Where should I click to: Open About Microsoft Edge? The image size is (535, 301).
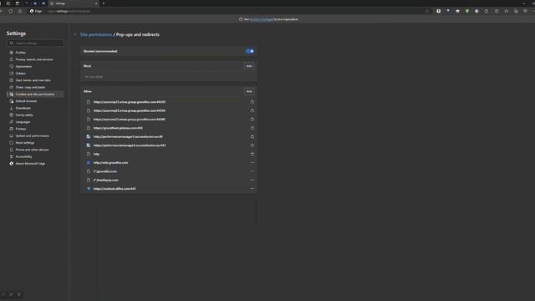[30, 164]
